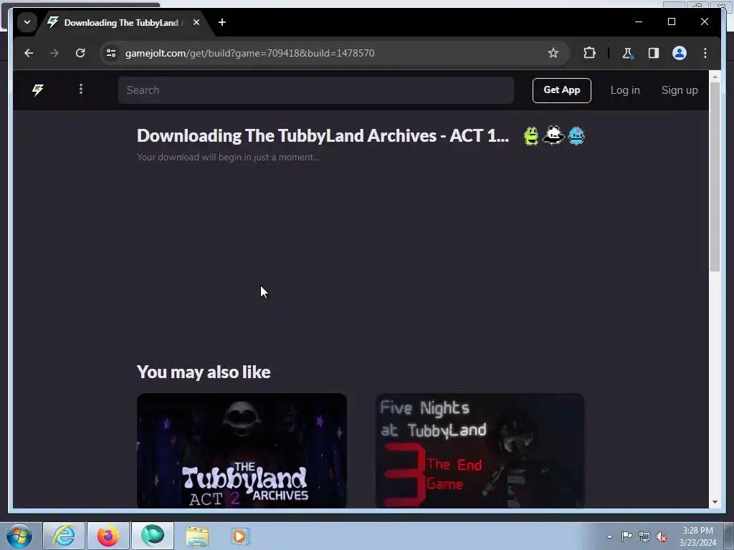This screenshot has width=734, height=550.
Task: Bookmark this page with the star icon
Action: [x=553, y=53]
